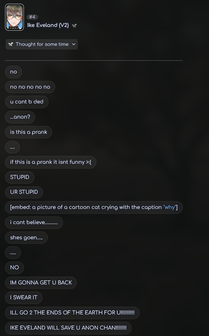Viewport: 209px width, 336px height.
Task: Select the "u cant b ded" bubble
Action: 27,102
